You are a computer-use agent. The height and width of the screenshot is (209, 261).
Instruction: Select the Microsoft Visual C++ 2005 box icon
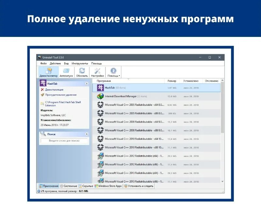[x=100, y=104]
